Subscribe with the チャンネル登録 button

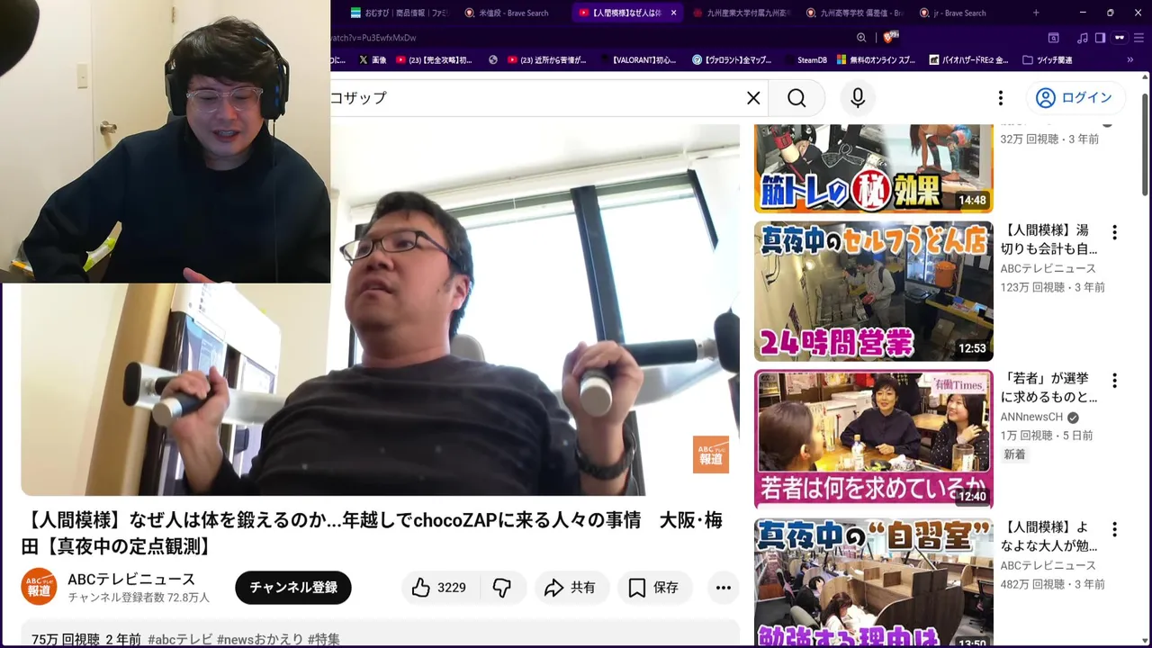[x=293, y=588]
